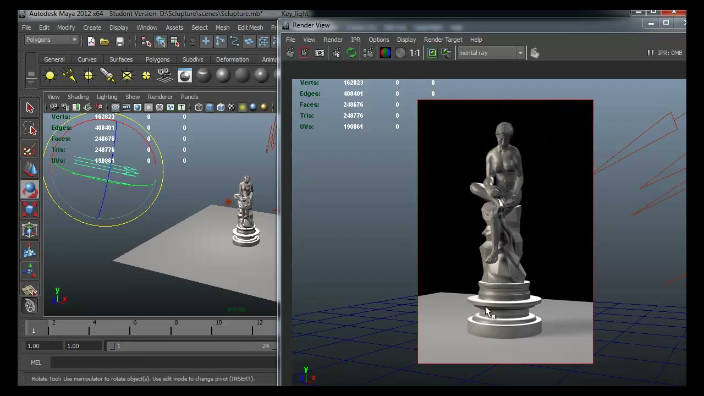Select the Soft Modification tool
This screenshot has height=396, width=704.
(30, 250)
